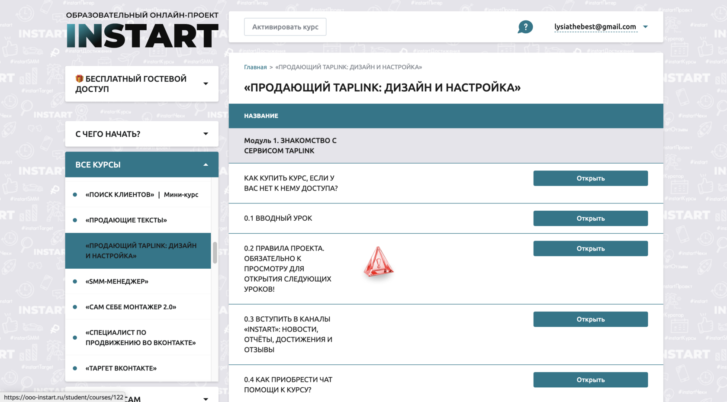
Task: Click the course list scrollbar thumb
Action: (x=215, y=253)
